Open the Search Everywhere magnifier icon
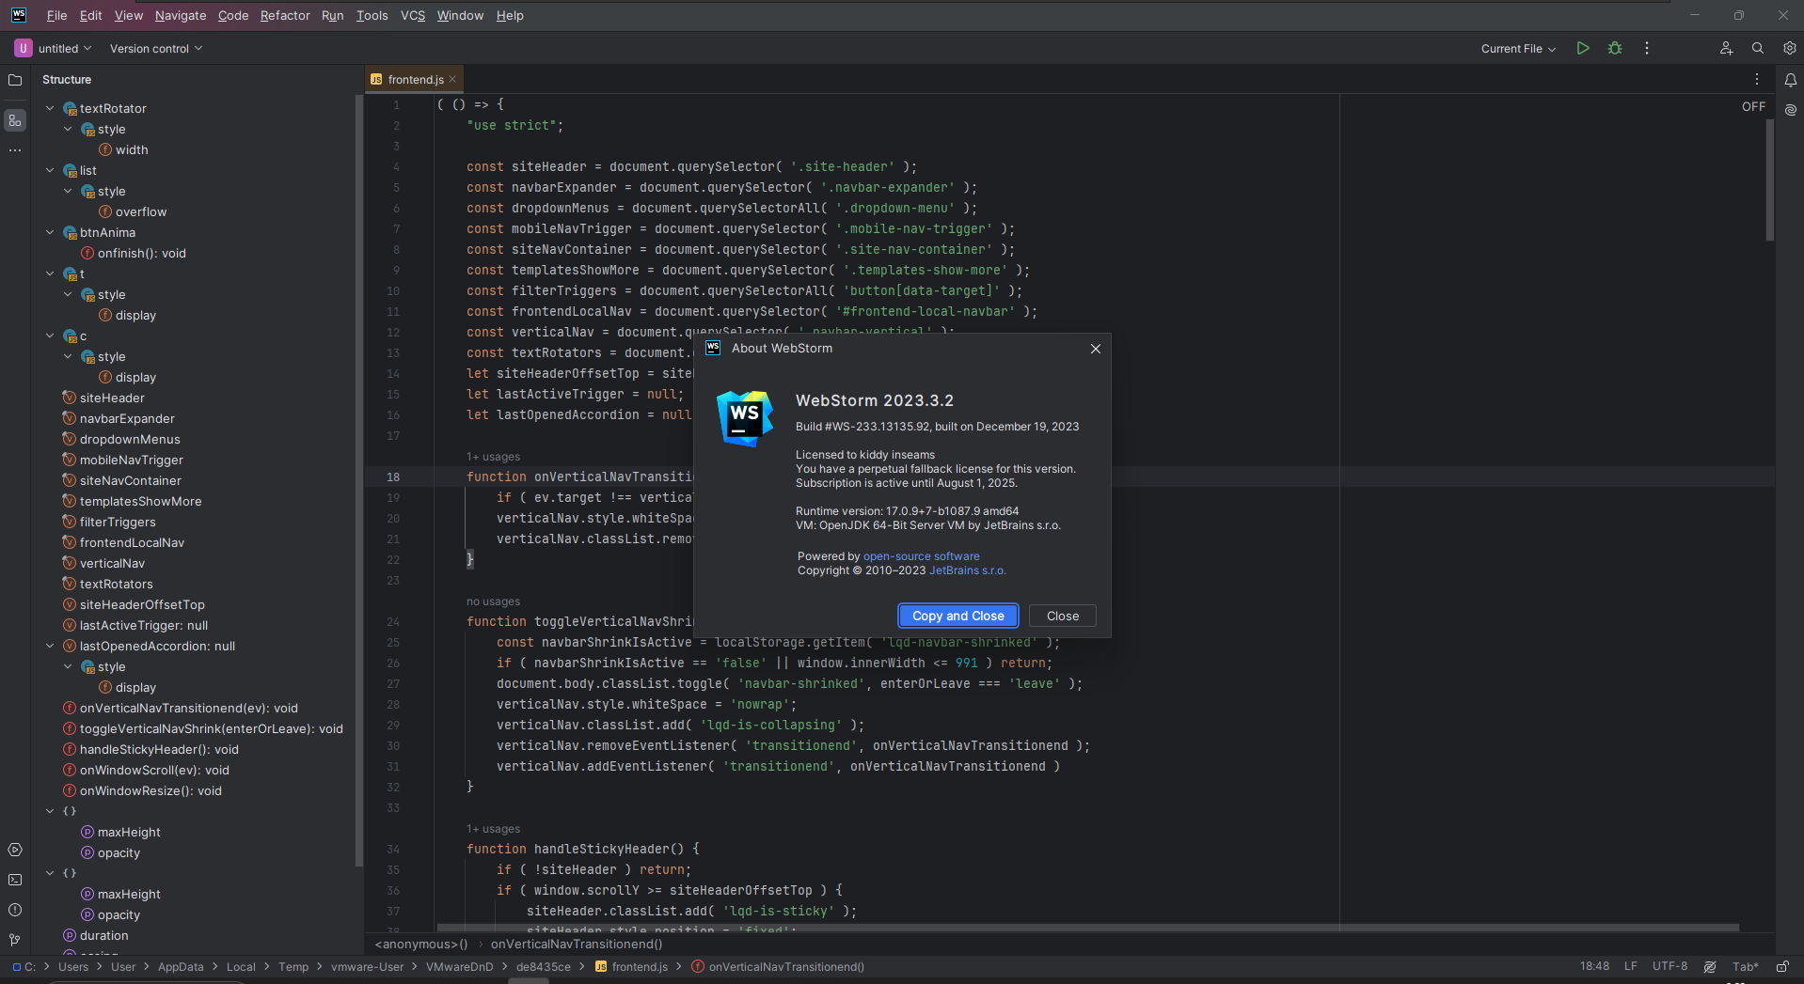The image size is (1804, 984). coord(1757,49)
